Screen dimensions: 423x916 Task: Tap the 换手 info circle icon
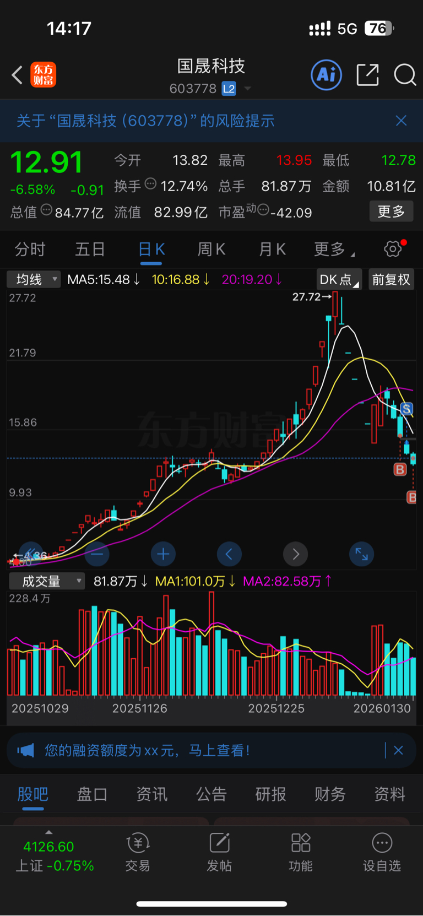(150, 184)
